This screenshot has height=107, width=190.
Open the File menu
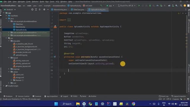[5, 1]
